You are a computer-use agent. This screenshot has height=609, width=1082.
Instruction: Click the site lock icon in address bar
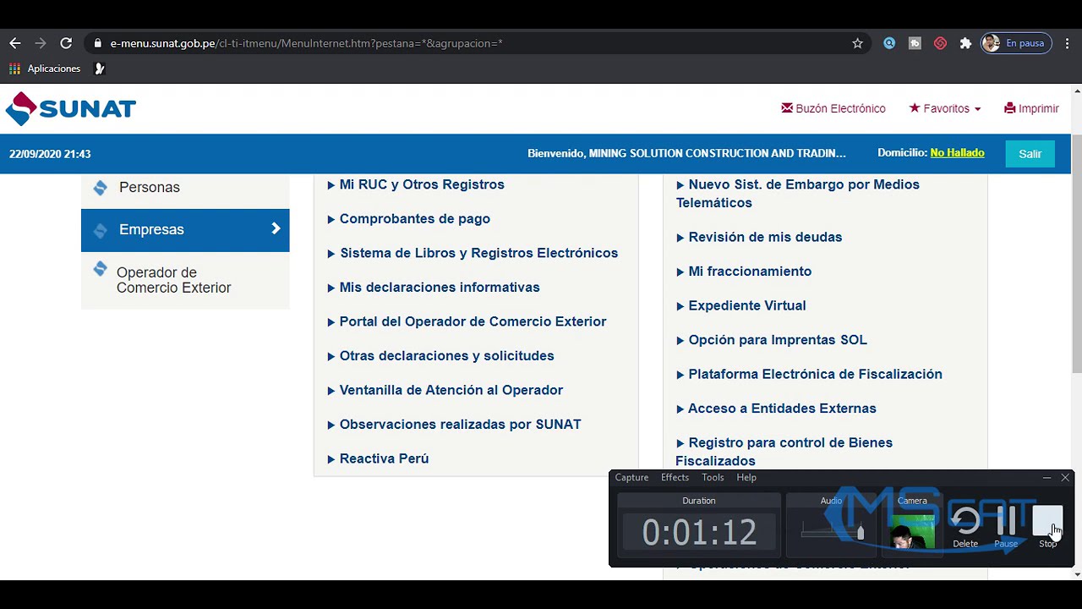[98, 43]
